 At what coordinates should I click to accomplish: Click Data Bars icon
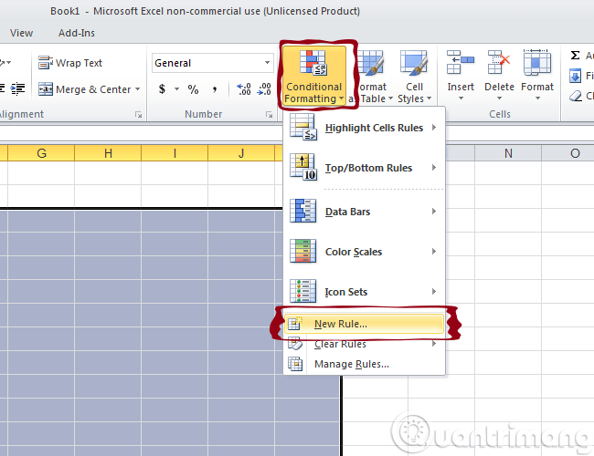click(302, 211)
